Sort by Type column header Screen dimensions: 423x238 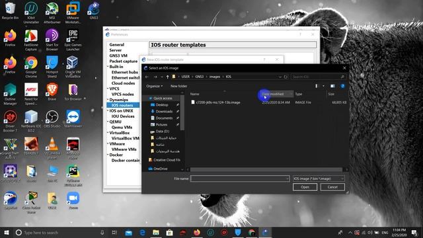pos(298,94)
